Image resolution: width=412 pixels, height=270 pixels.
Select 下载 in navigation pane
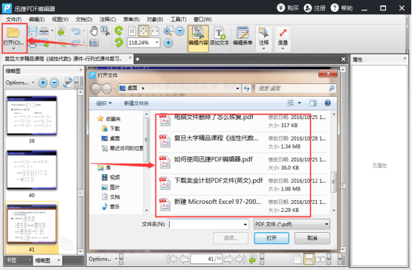click(x=111, y=129)
